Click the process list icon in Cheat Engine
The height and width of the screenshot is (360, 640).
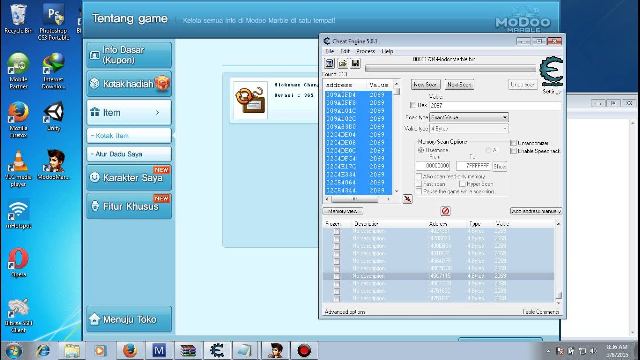[x=329, y=63]
